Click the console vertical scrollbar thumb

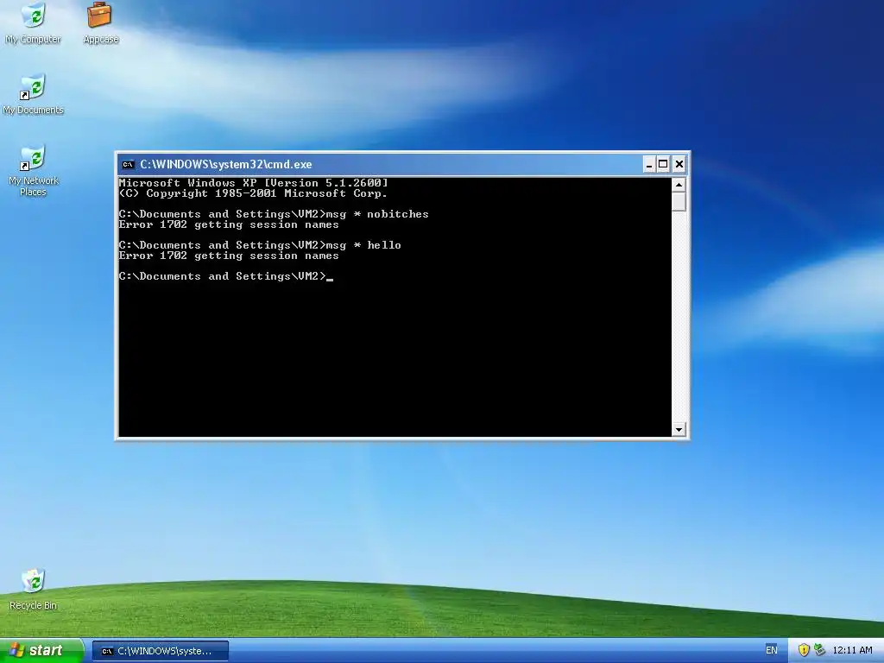click(x=679, y=202)
